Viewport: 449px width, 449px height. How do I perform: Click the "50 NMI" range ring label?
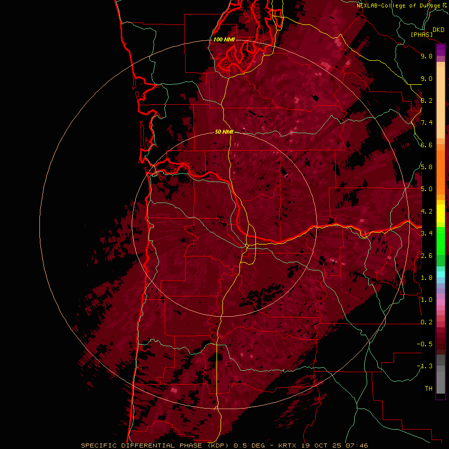(224, 132)
